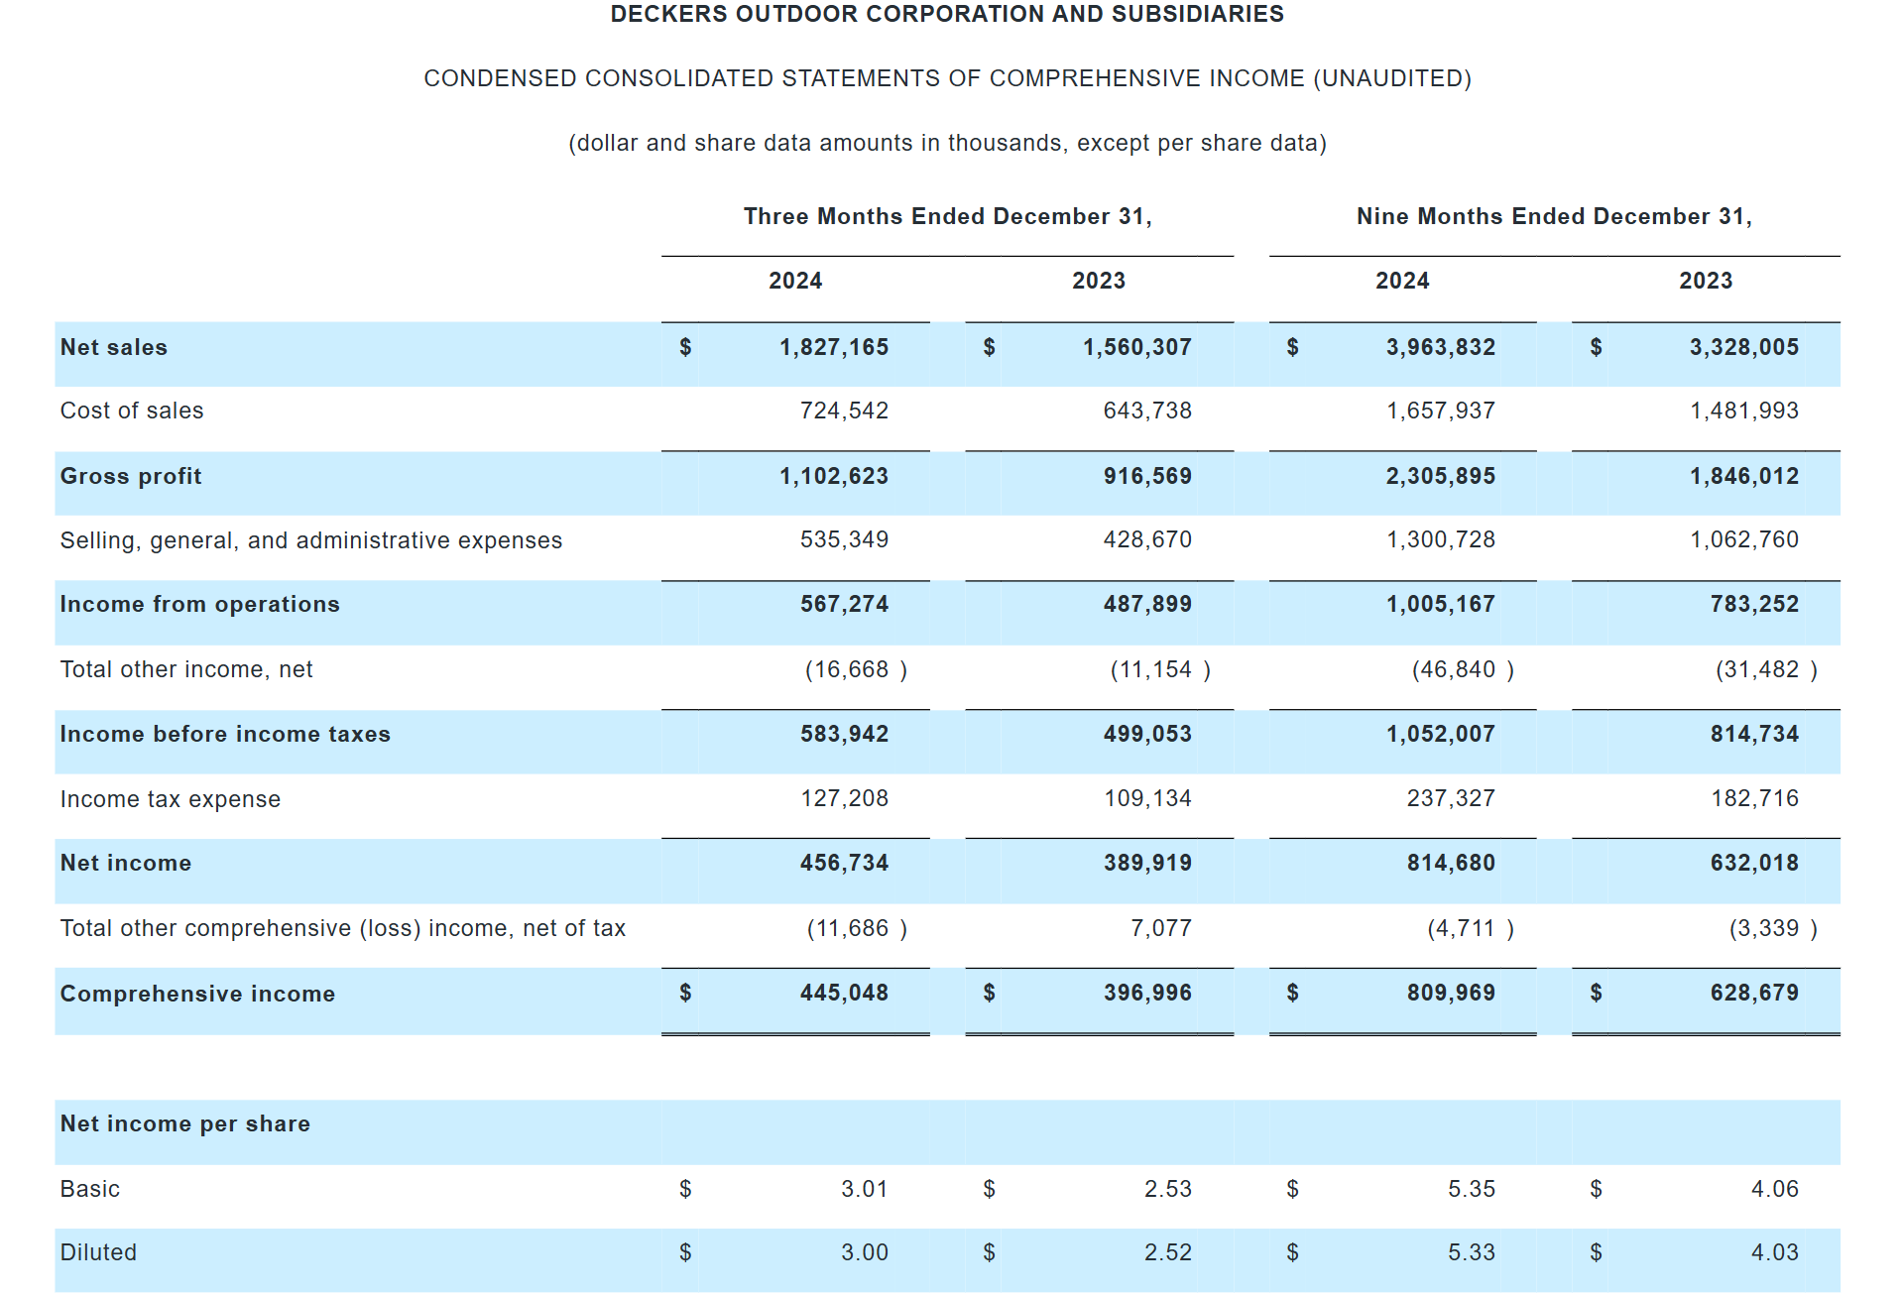Select 'Income before income taxes' label
1902x1296 pixels.
225,734
